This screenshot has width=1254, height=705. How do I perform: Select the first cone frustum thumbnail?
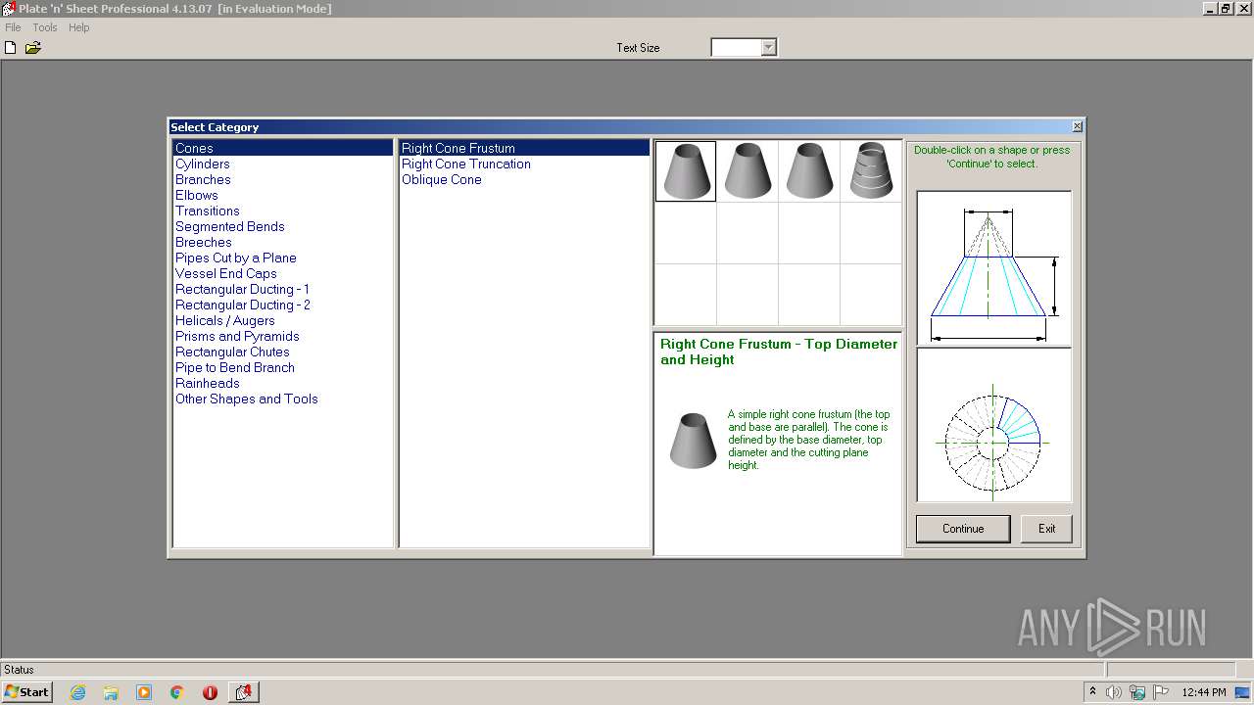686,171
